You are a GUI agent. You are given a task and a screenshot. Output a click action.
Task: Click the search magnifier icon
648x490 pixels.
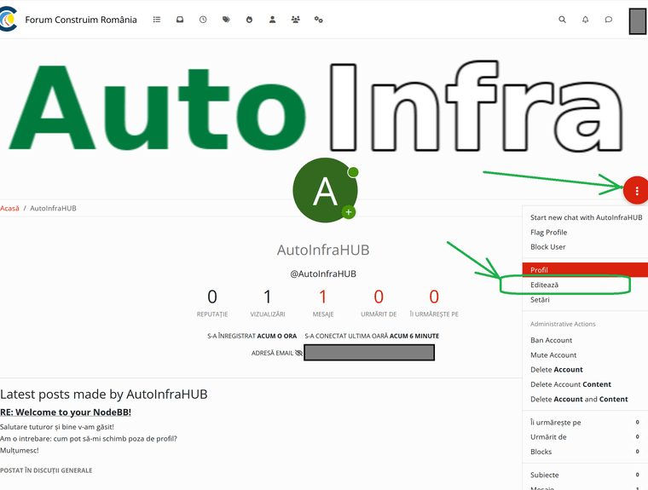coord(562,20)
